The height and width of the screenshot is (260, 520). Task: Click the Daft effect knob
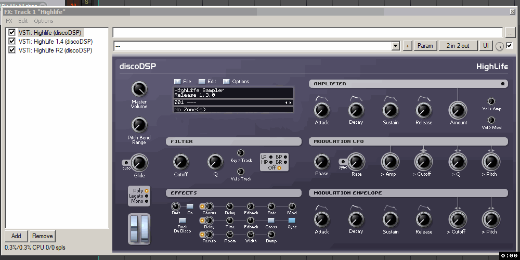176,206
